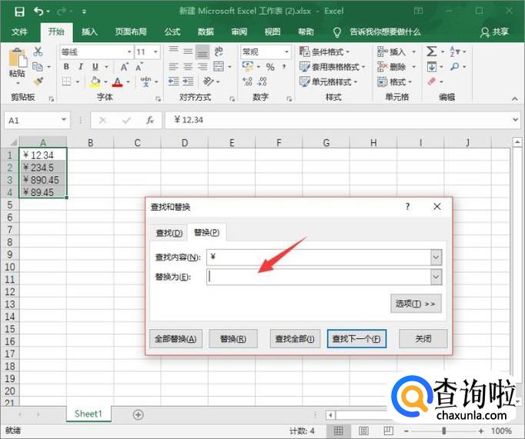525x439 pixels.
Task: Open the File tab
Action: 19,32
